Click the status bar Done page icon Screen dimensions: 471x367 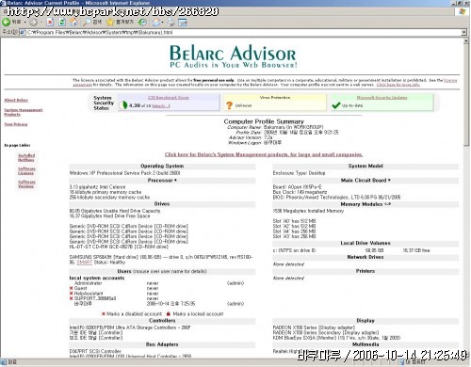[x=3, y=362]
